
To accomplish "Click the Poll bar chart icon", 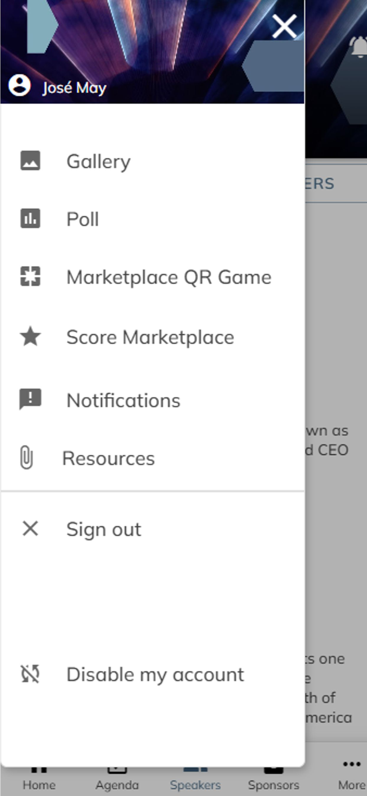I will (x=30, y=219).
